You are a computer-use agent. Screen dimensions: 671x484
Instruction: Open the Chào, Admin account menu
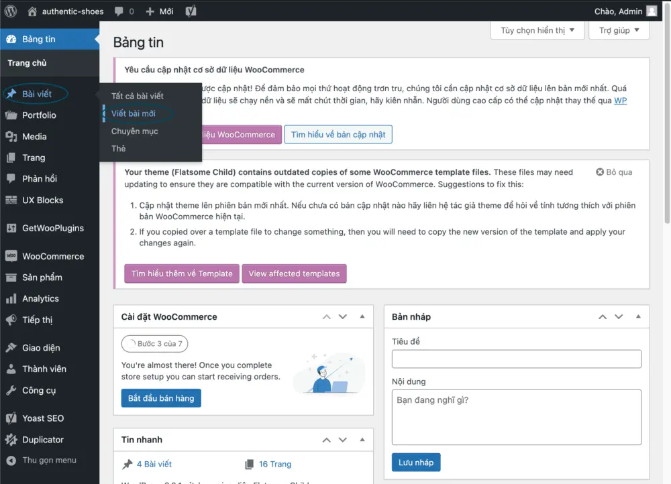pos(625,11)
